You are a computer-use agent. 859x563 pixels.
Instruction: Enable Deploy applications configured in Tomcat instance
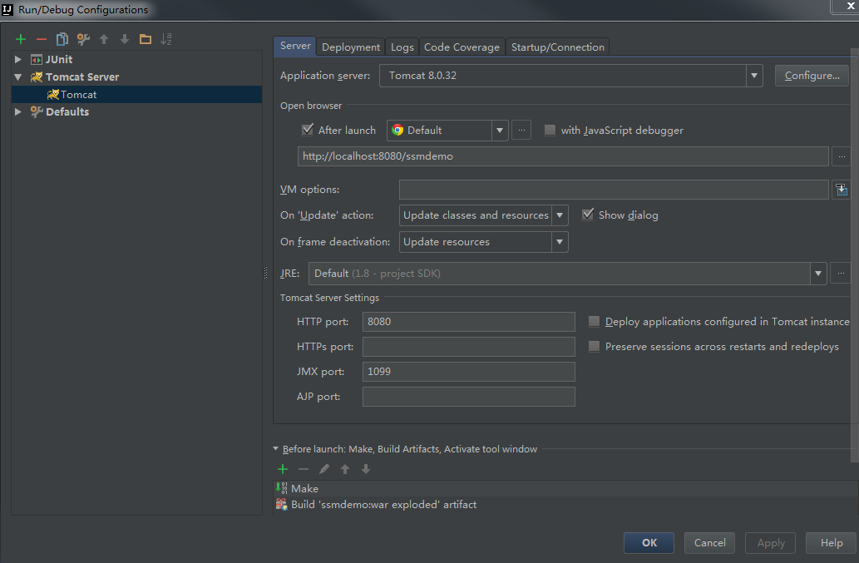[x=594, y=322]
